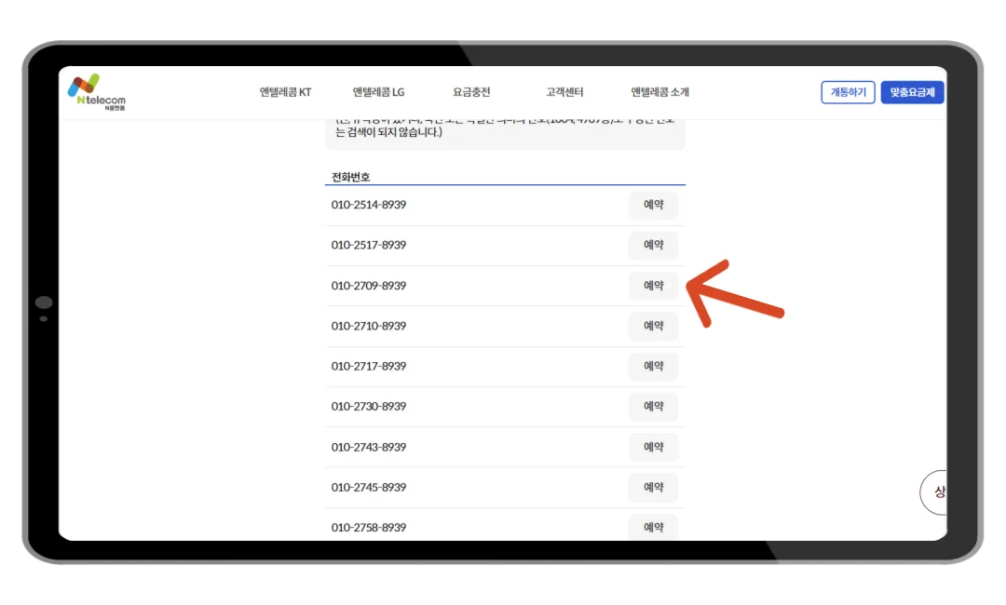1006x605 pixels.
Task: Select the phone number text 010-2745-8939
Action: (x=369, y=488)
